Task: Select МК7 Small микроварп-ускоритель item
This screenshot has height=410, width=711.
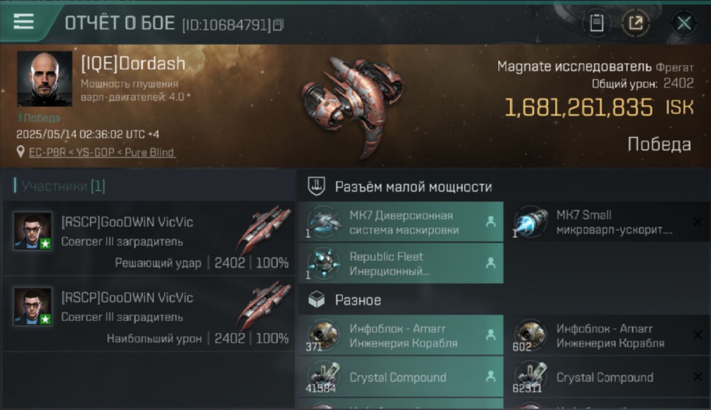Action: pyautogui.click(x=608, y=222)
